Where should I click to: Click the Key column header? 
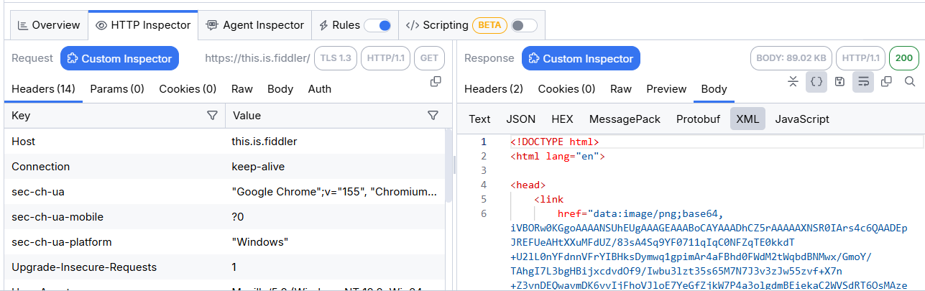115,116
